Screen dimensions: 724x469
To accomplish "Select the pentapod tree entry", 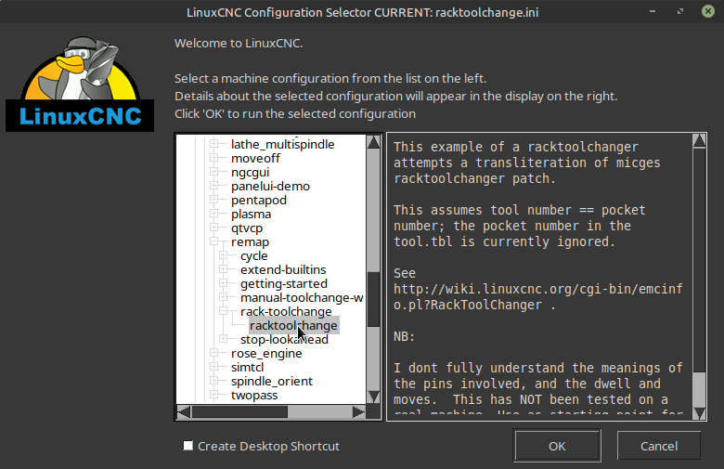I will click(x=258, y=201).
